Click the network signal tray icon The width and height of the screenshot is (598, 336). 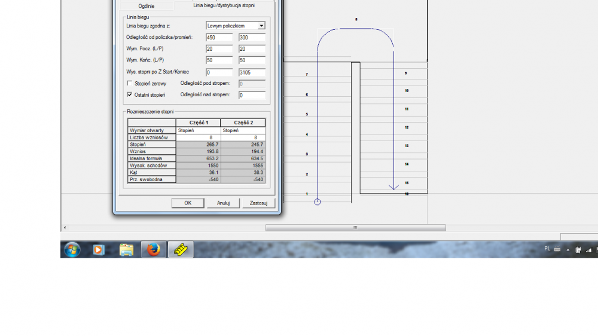[x=588, y=249]
